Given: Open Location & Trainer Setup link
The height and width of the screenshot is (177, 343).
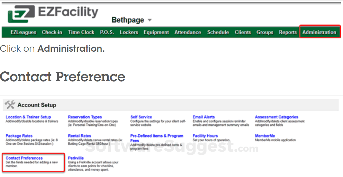Looking at the screenshot, I should click(28, 117).
